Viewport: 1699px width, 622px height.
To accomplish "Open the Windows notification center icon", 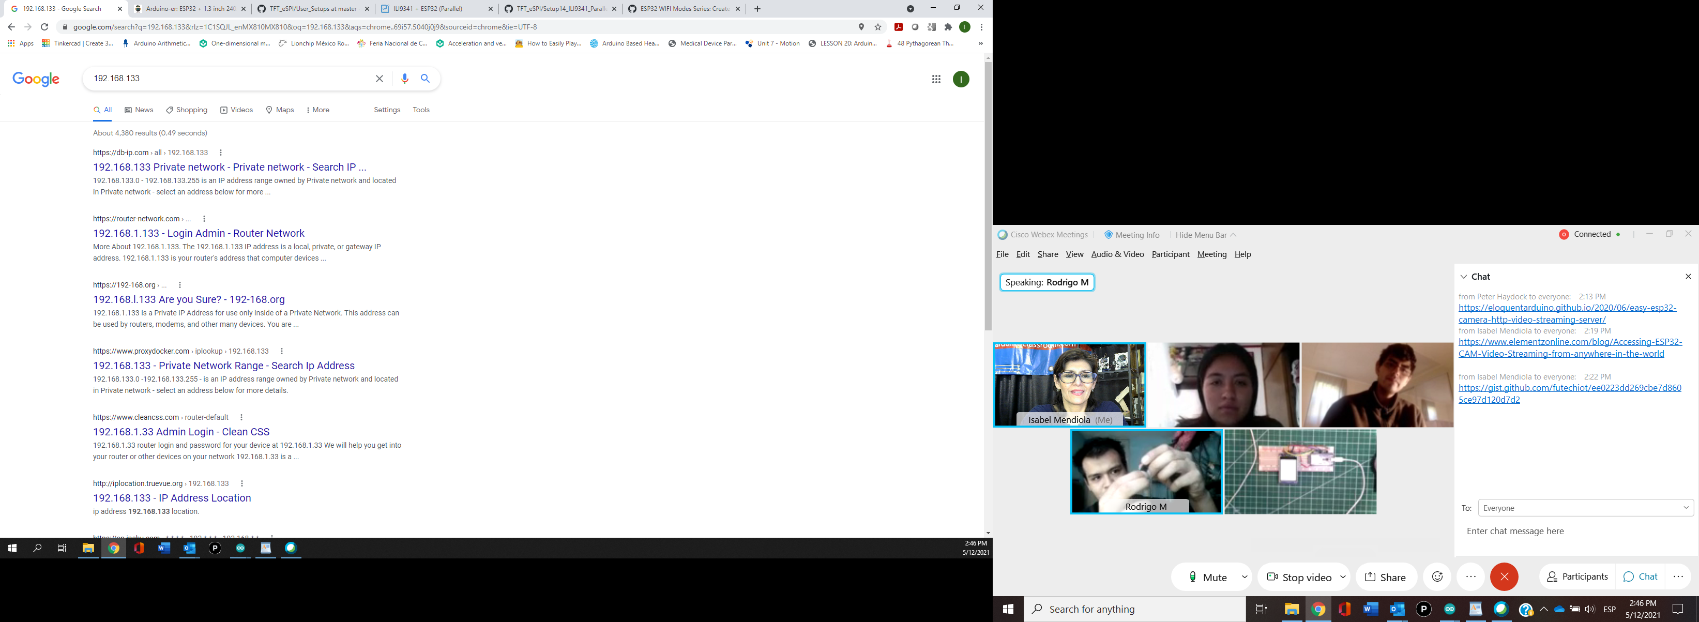I will [1678, 610].
